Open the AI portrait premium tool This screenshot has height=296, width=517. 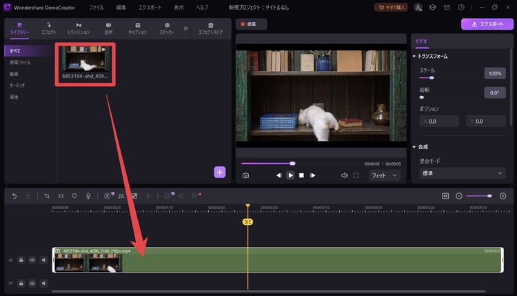click(x=108, y=196)
